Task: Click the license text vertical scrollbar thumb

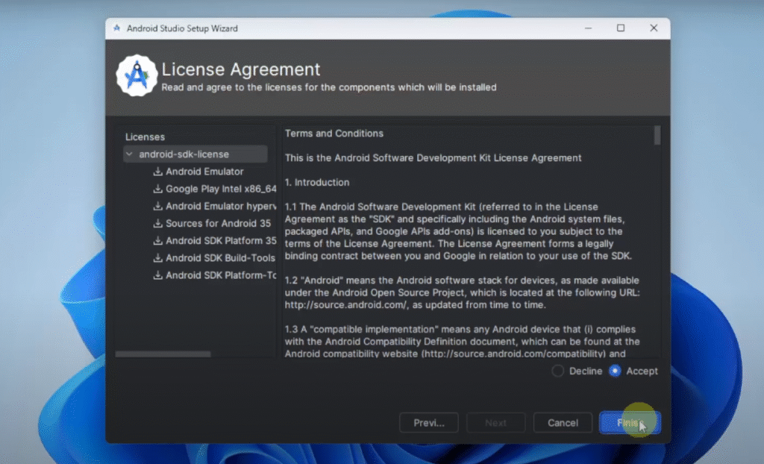Action: pyautogui.click(x=657, y=136)
